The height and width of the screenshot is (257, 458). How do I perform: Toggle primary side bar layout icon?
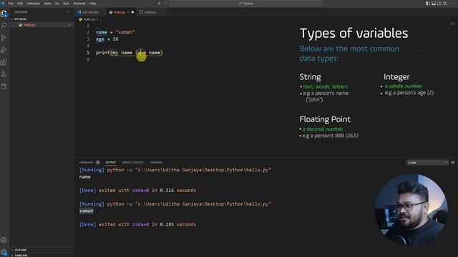point(428,3)
